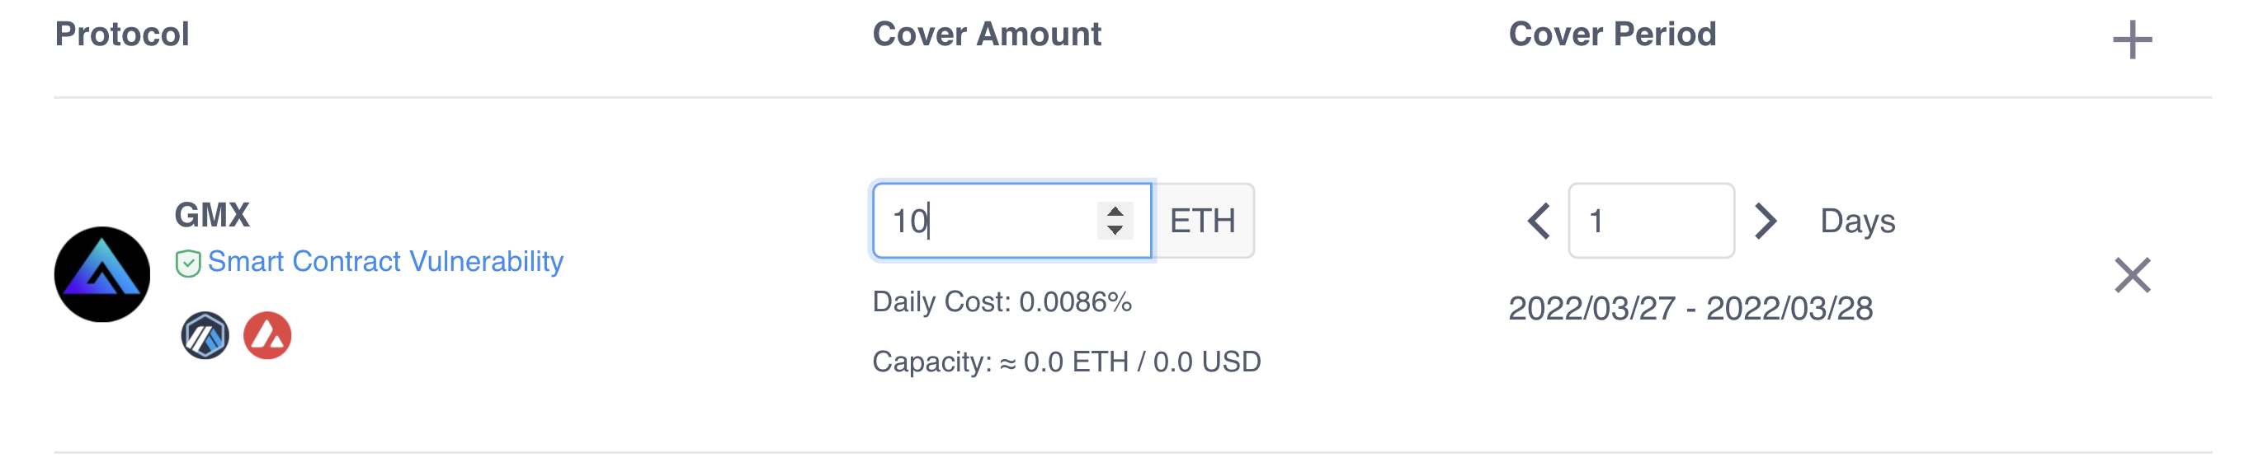Viewport: 2249px width, 476px height.
Task: Click the GMX protocol name
Action: click(212, 215)
